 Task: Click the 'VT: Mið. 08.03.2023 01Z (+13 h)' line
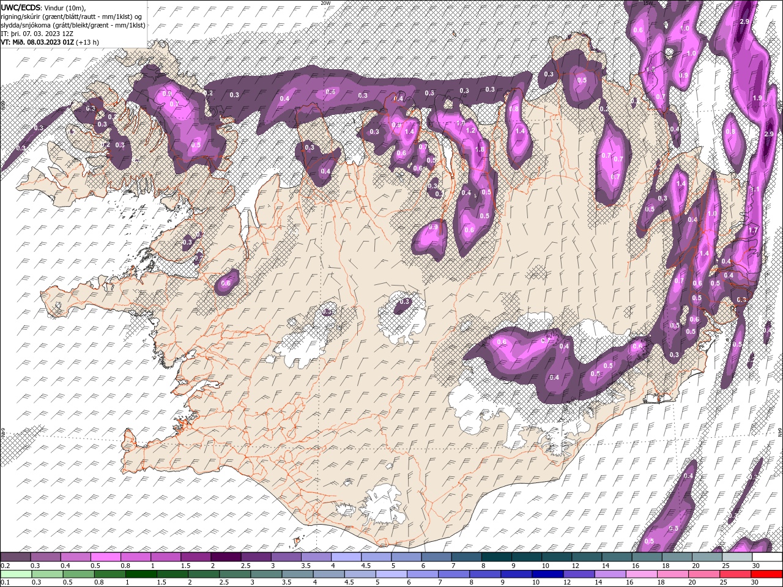[50, 42]
